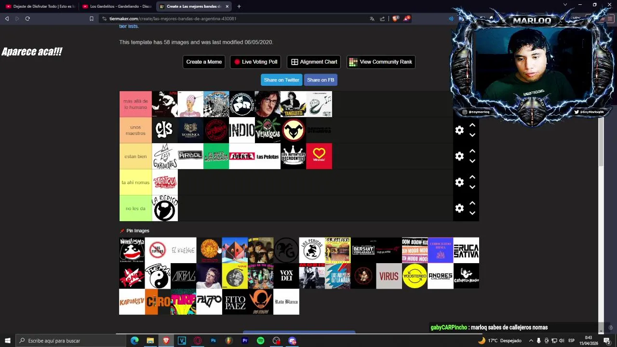The width and height of the screenshot is (617, 347).
Task: Open the Alignment Chart view
Action: [x=314, y=62]
